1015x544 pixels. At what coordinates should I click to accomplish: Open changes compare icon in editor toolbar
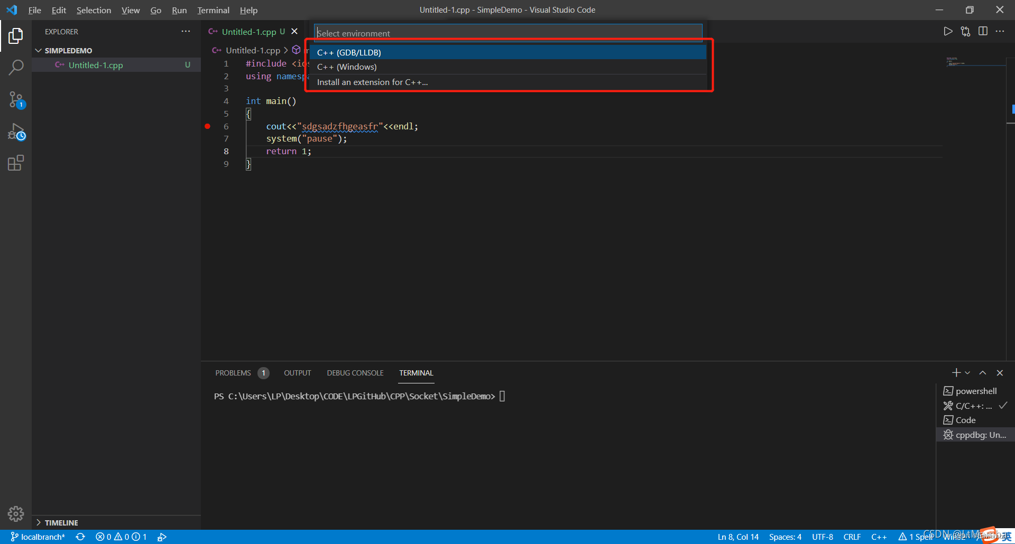click(x=965, y=32)
